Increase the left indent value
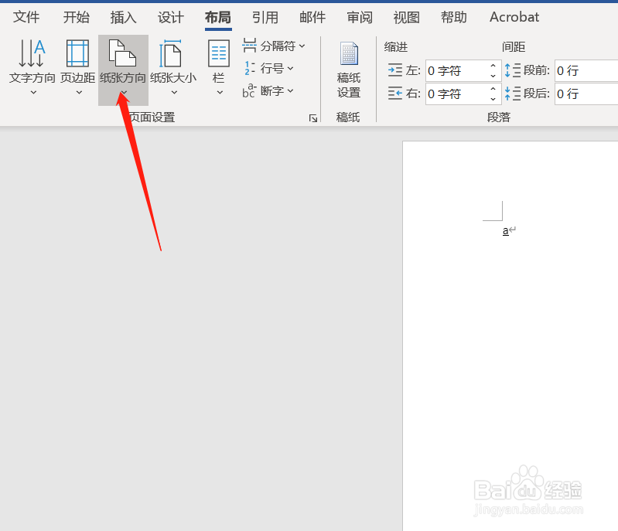The image size is (618, 531). [x=493, y=66]
